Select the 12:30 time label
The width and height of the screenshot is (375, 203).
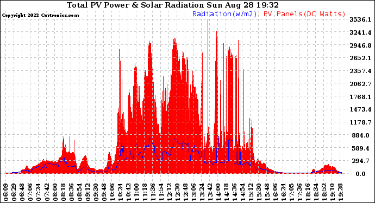[178, 192]
